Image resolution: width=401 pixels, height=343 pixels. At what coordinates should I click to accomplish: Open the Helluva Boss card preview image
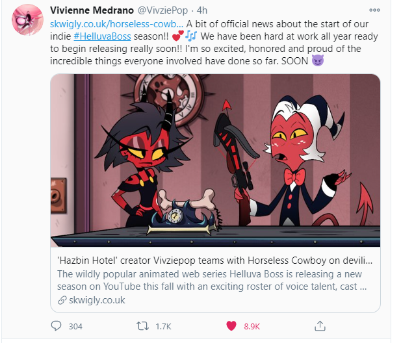click(x=215, y=160)
